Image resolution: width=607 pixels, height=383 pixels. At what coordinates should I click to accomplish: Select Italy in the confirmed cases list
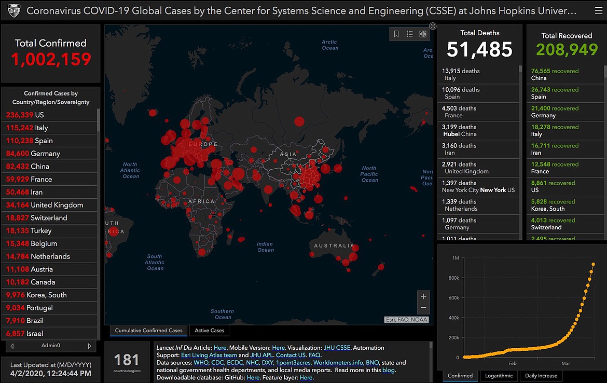(50, 128)
